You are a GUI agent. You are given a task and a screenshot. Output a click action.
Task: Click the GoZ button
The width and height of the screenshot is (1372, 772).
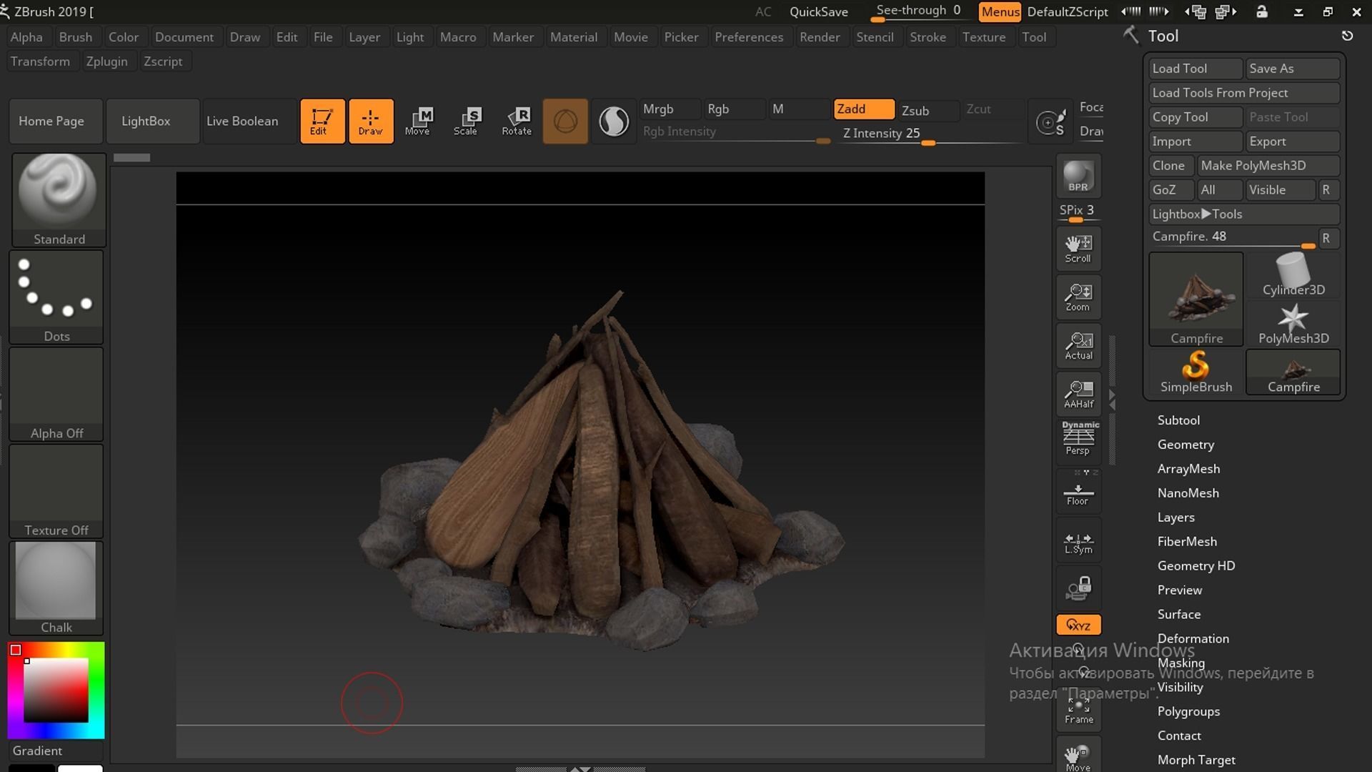coord(1171,190)
